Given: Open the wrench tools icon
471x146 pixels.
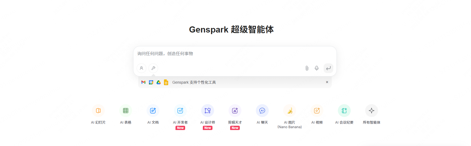Looking at the screenshot, I should (153, 68).
